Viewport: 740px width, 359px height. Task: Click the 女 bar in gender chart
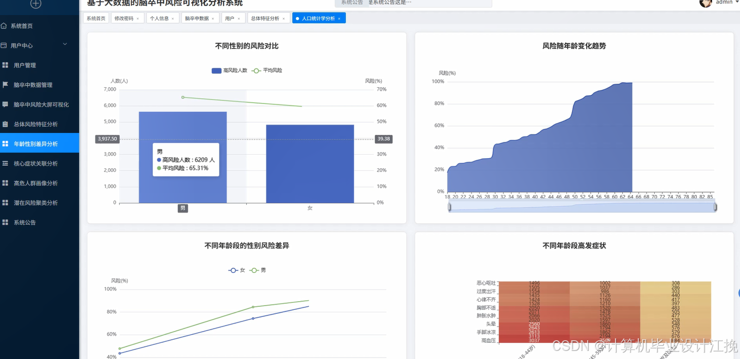[310, 164]
